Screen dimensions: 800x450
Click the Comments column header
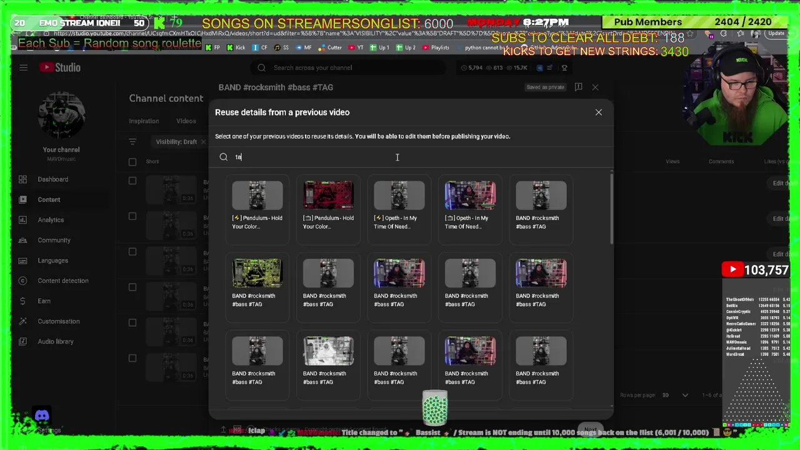(x=721, y=162)
